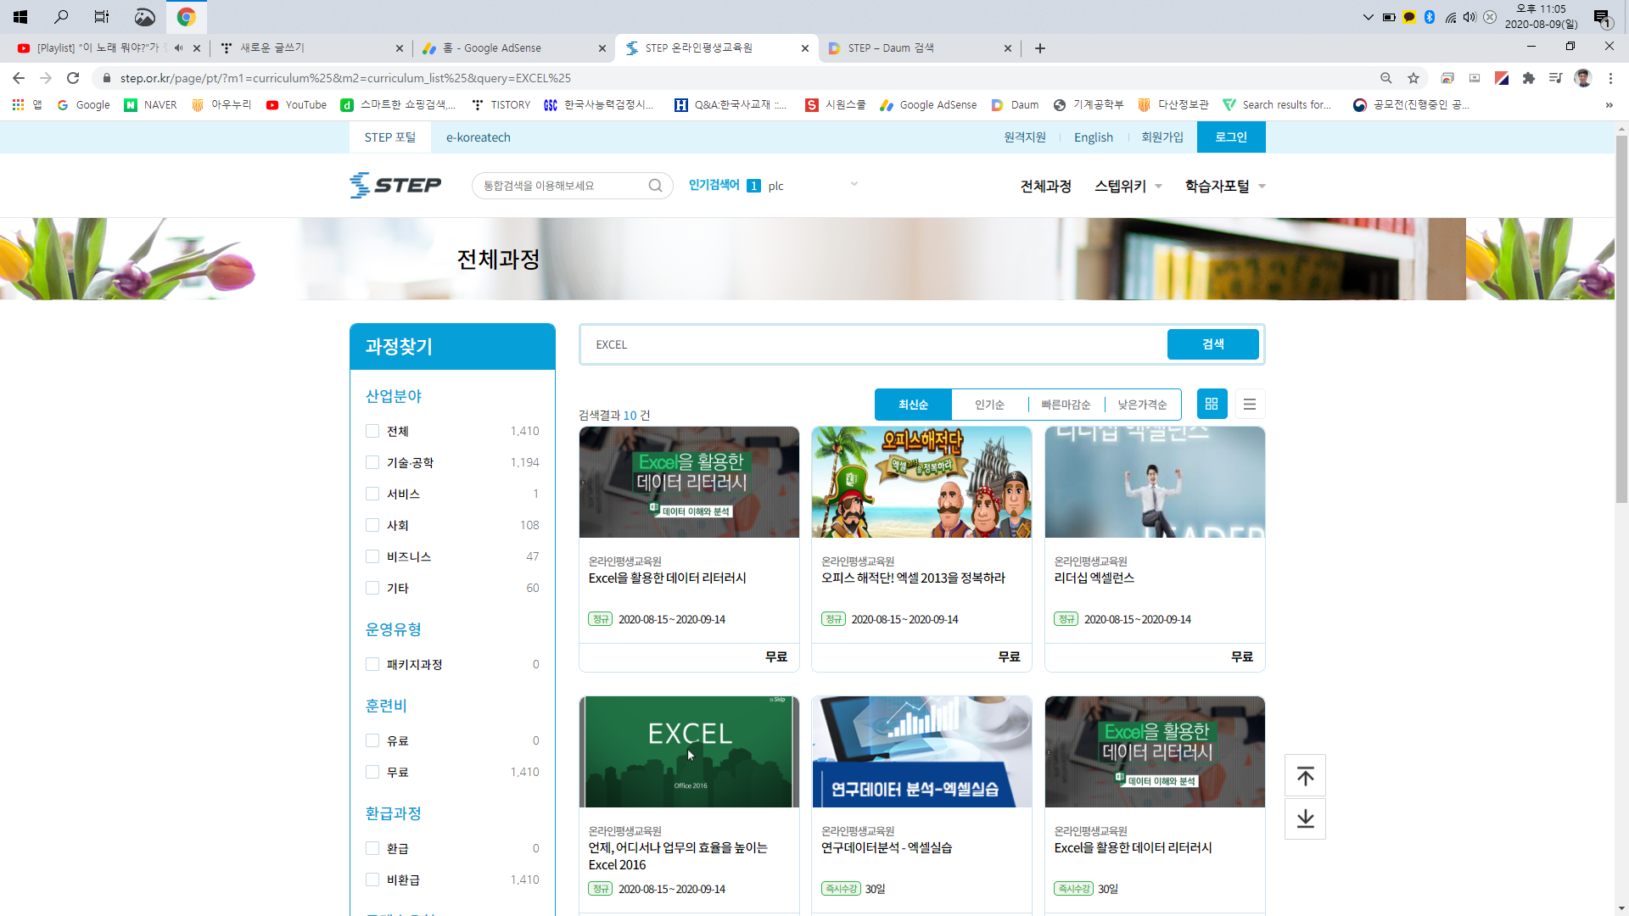Enable the 무료 training fee checkbox

(372, 772)
